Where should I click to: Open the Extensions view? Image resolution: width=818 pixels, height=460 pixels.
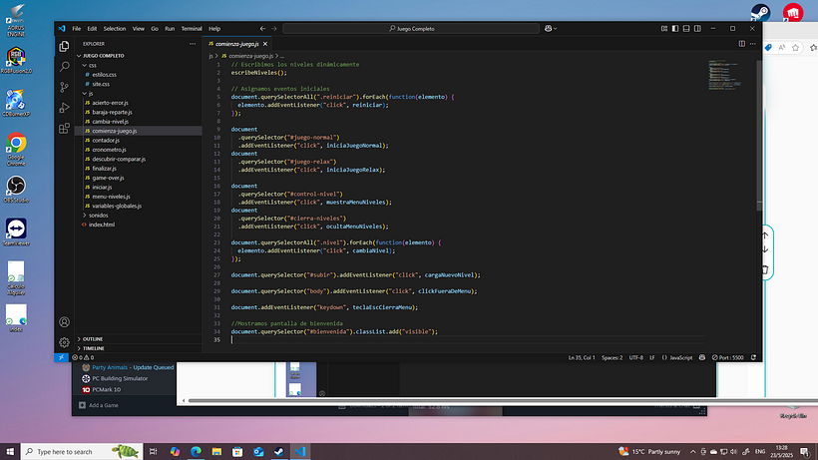coord(64,129)
